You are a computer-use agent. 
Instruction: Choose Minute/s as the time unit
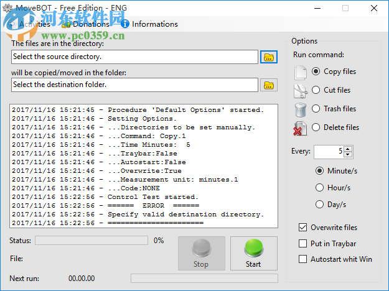tap(319, 171)
